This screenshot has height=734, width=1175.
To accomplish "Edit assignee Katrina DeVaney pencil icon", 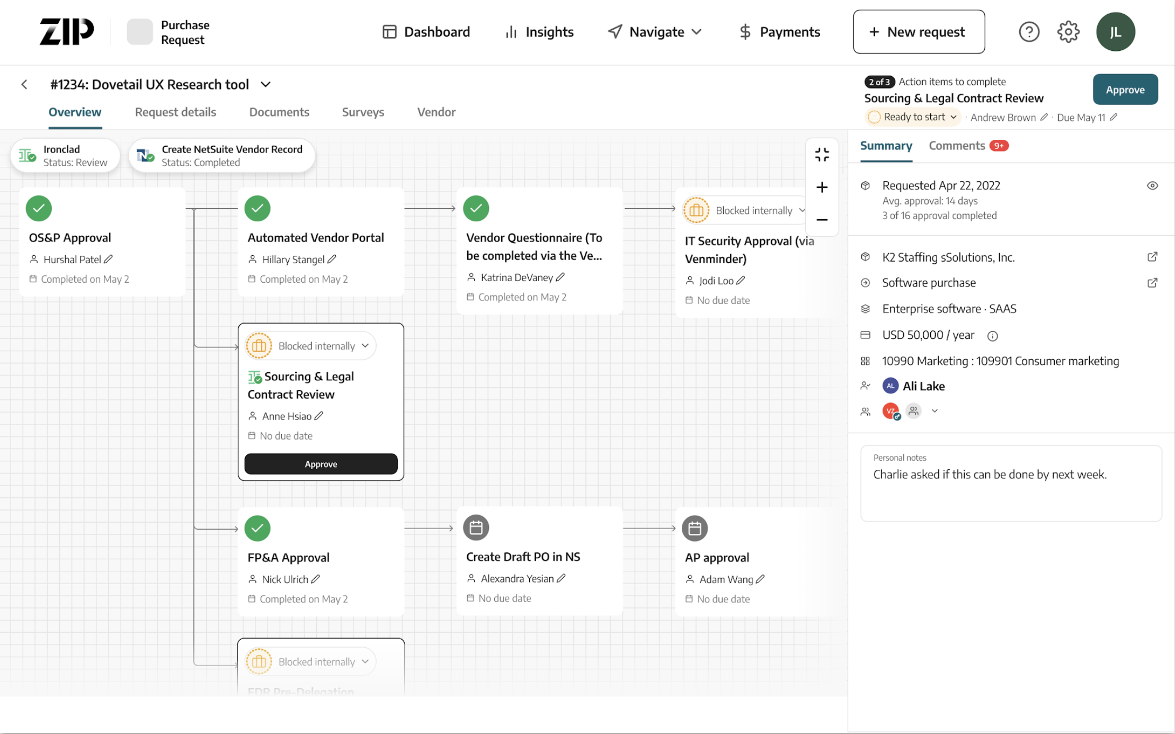I will pyautogui.click(x=560, y=277).
